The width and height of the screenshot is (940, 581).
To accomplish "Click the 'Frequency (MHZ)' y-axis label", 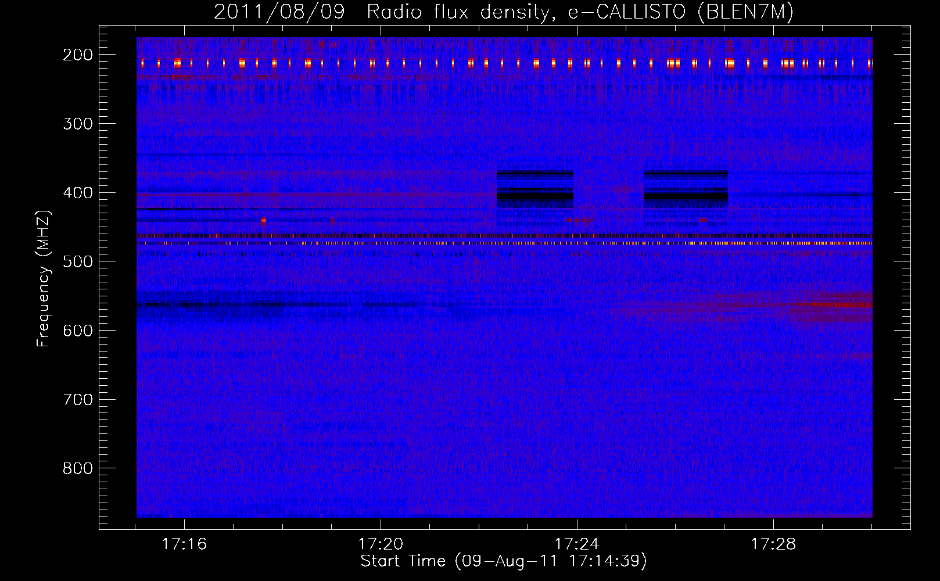I will 44,278.
